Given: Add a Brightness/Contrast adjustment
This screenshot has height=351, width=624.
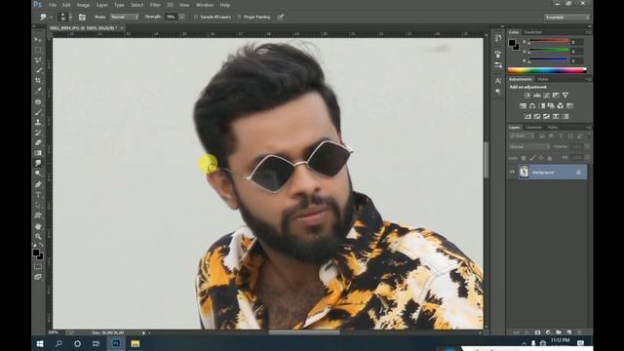Looking at the screenshot, I should tap(527, 96).
